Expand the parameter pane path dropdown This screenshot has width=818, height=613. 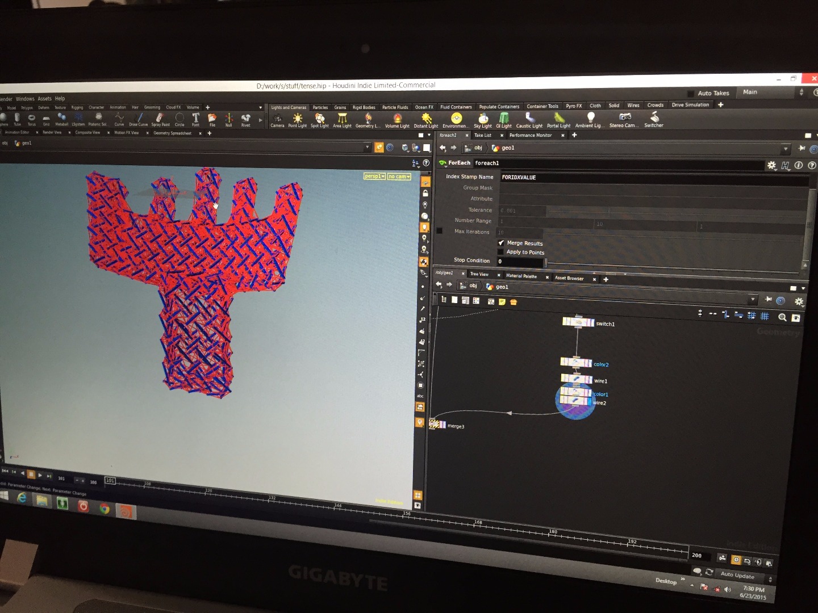(786, 149)
